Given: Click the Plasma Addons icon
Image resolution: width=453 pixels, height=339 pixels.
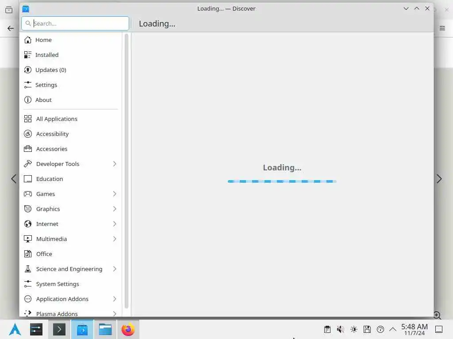Looking at the screenshot, I should 28,313.
